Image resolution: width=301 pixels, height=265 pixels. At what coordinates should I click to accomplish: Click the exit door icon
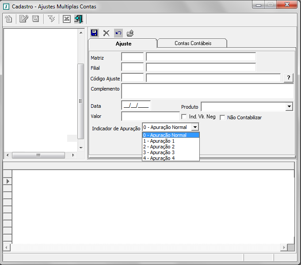(78, 19)
